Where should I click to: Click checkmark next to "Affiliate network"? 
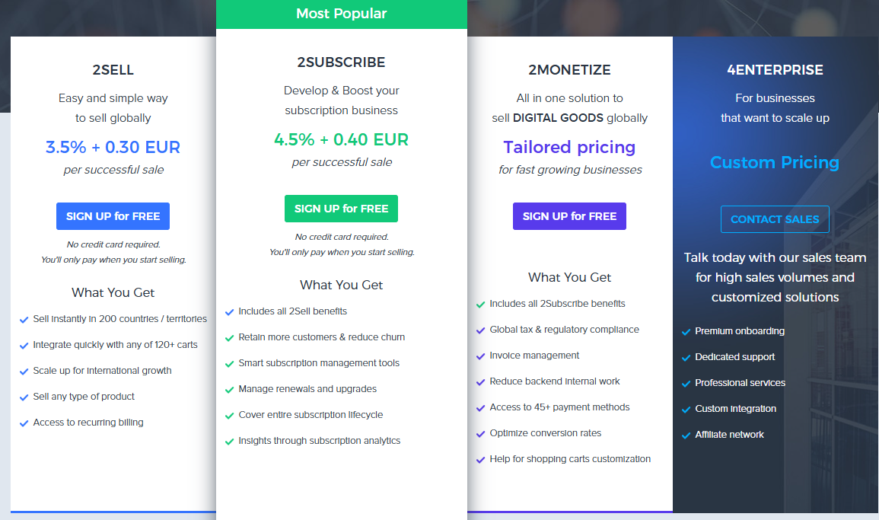coord(686,435)
